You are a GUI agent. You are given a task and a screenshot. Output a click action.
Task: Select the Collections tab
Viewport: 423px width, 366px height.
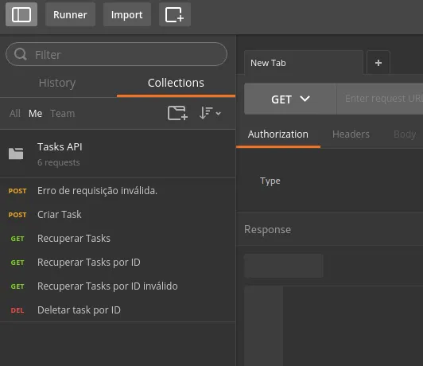pos(176,83)
